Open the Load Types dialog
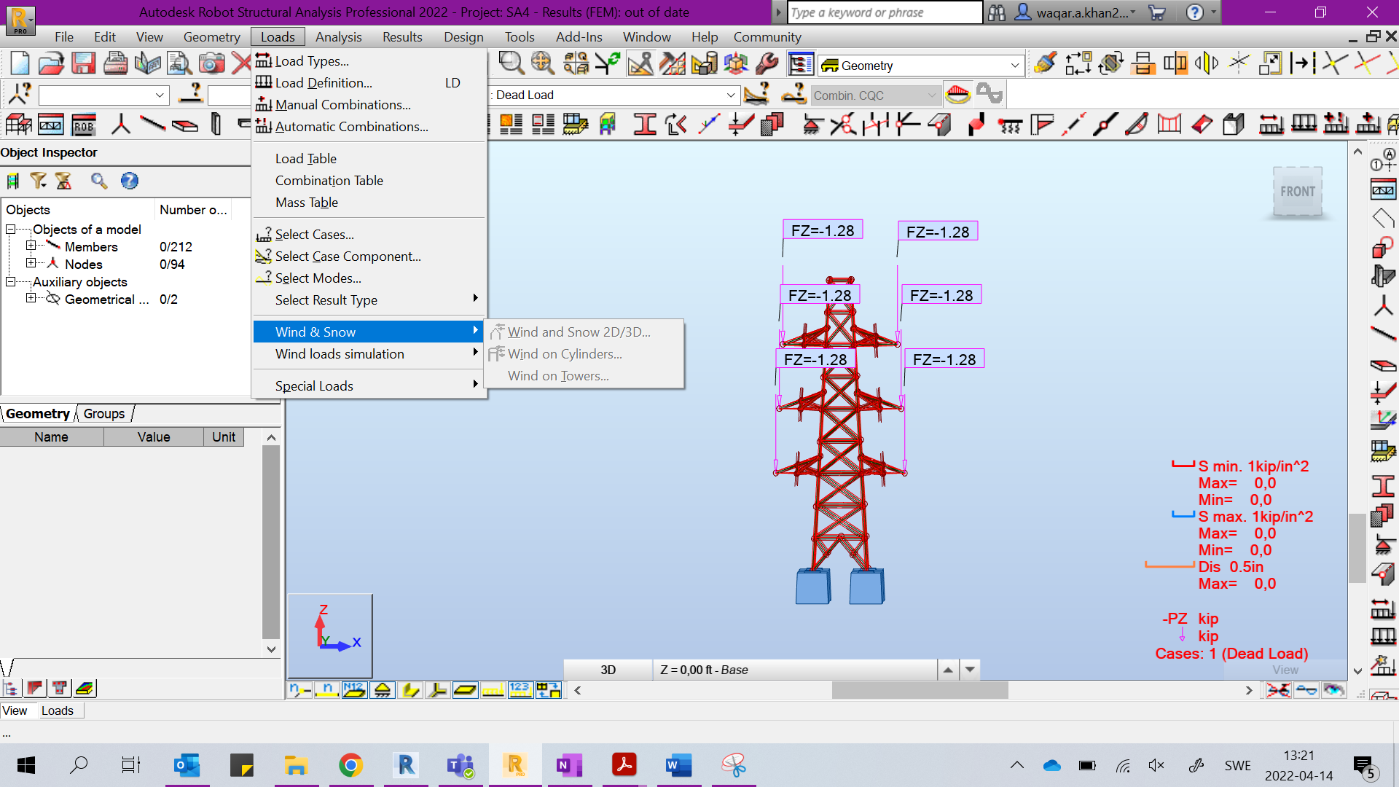The width and height of the screenshot is (1399, 787). click(x=312, y=60)
